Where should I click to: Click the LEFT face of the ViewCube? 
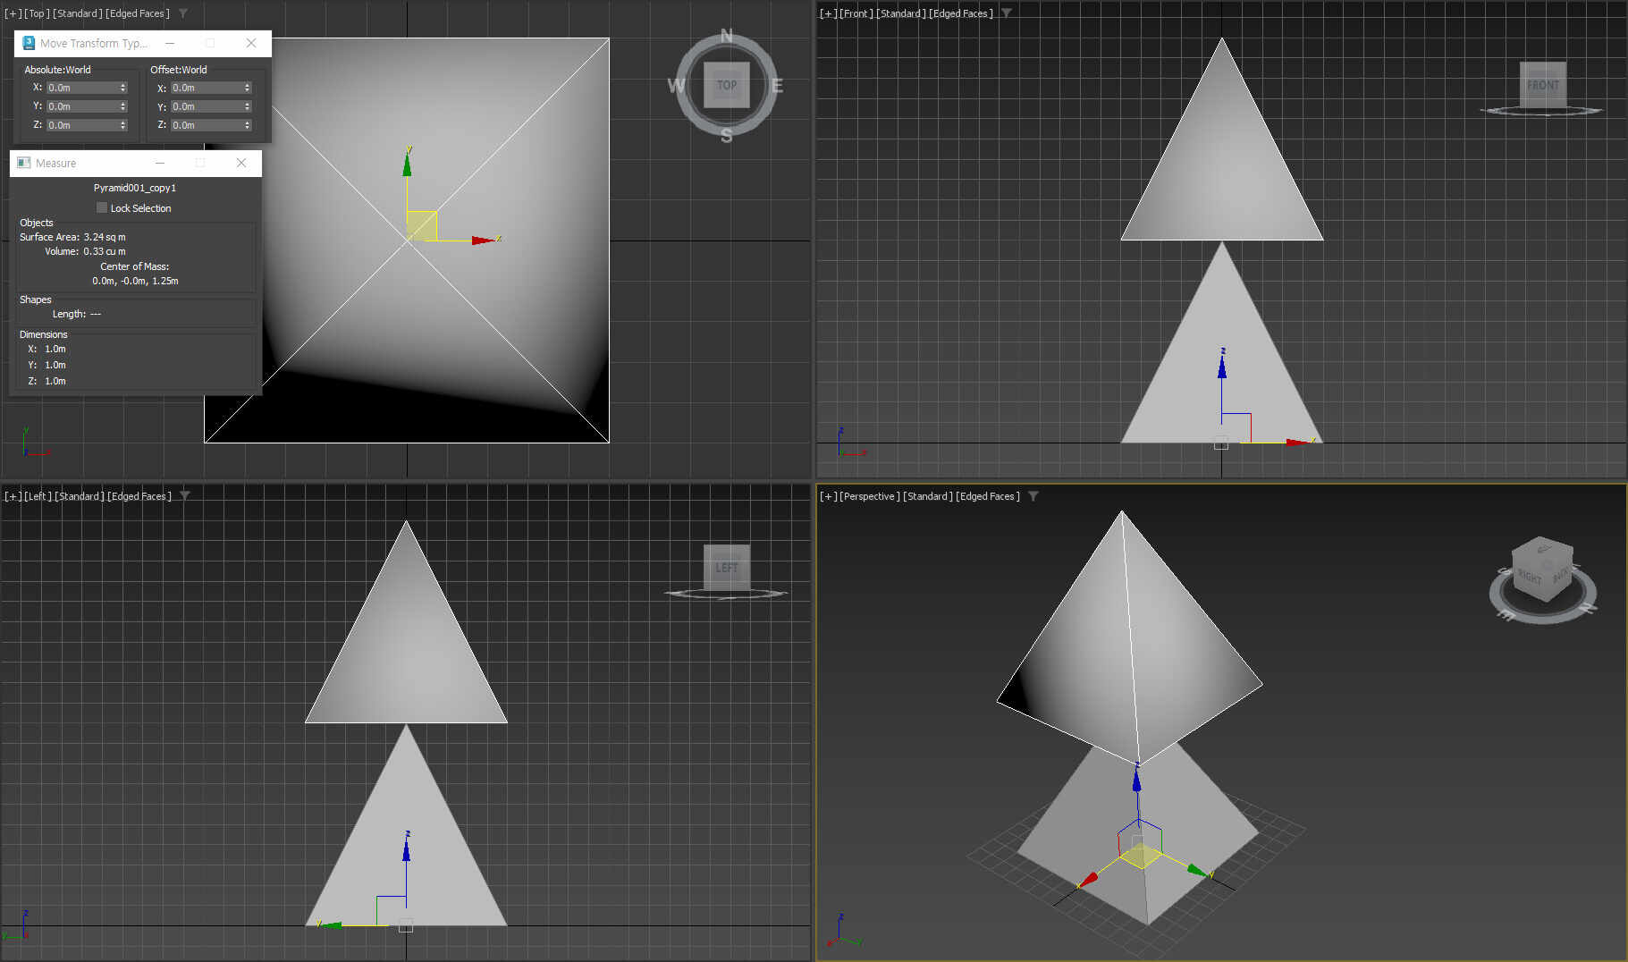(x=726, y=568)
